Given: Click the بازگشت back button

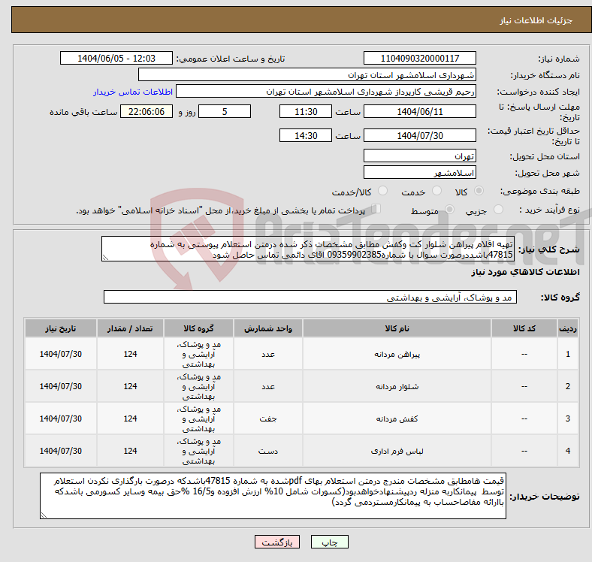Looking at the screenshot, I should click(x=277, y=542).
